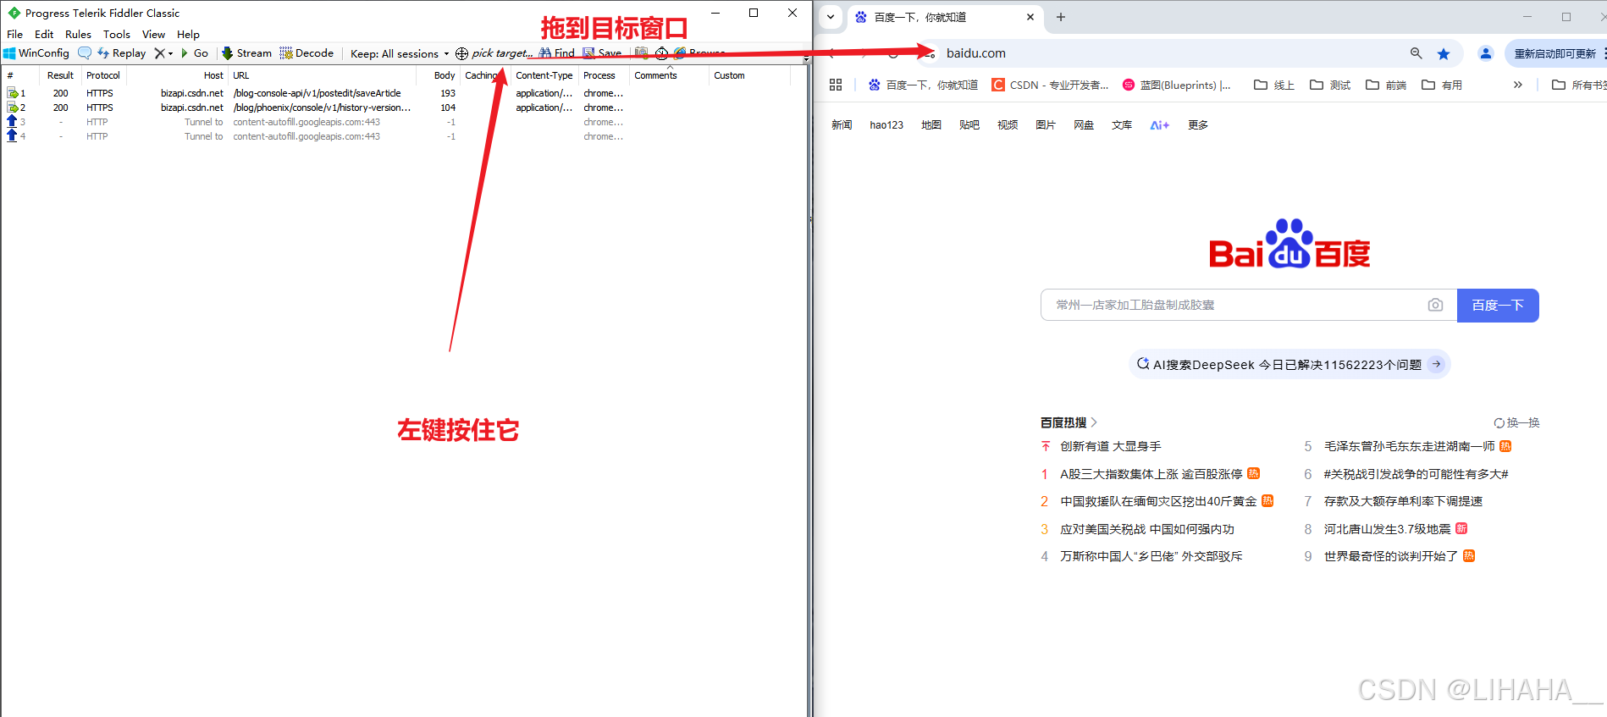Open Baidu 地图 link
Image resolution: width=1607 pixels, height=717 pixels.
pos(931,125)
